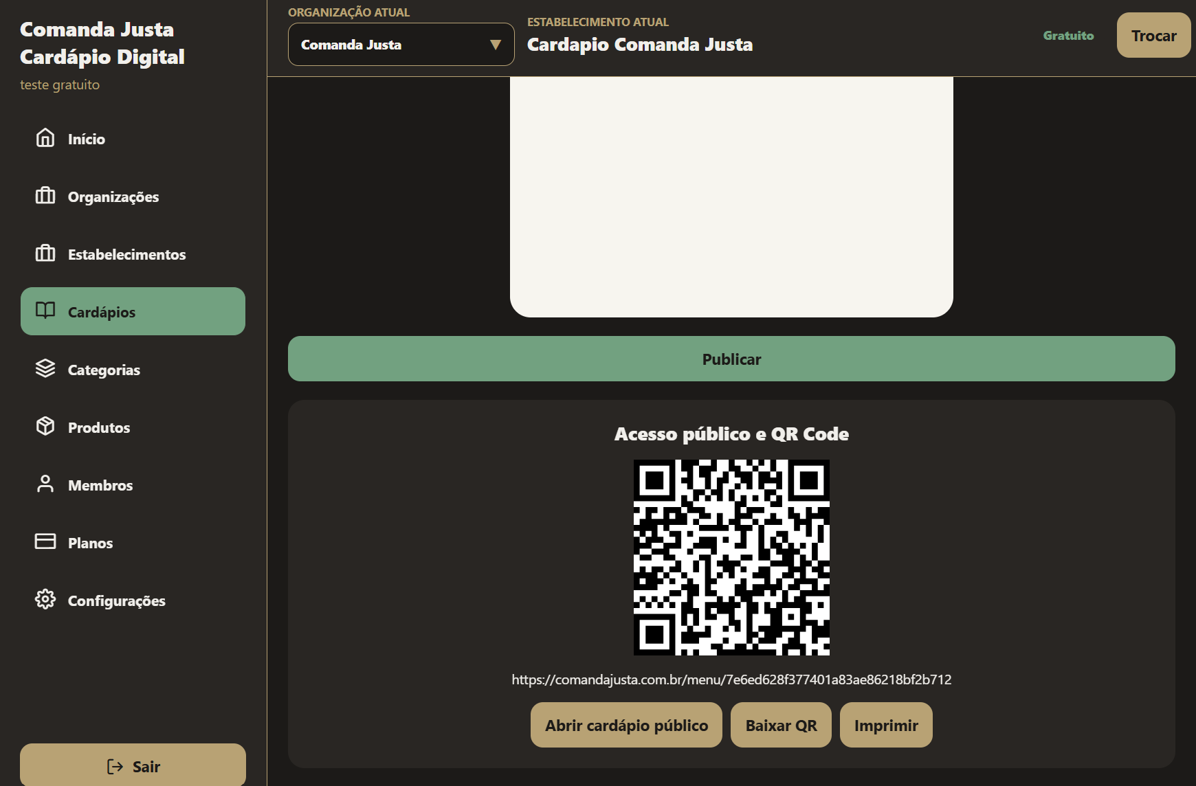Click the Planos credit card icon
This screenshot has width=1196, height=786.
(x=45, y=542)
